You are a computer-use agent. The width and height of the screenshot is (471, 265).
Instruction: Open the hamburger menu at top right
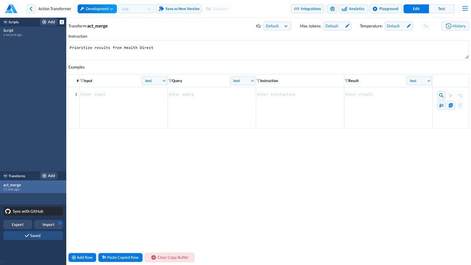tap(465, 9)
